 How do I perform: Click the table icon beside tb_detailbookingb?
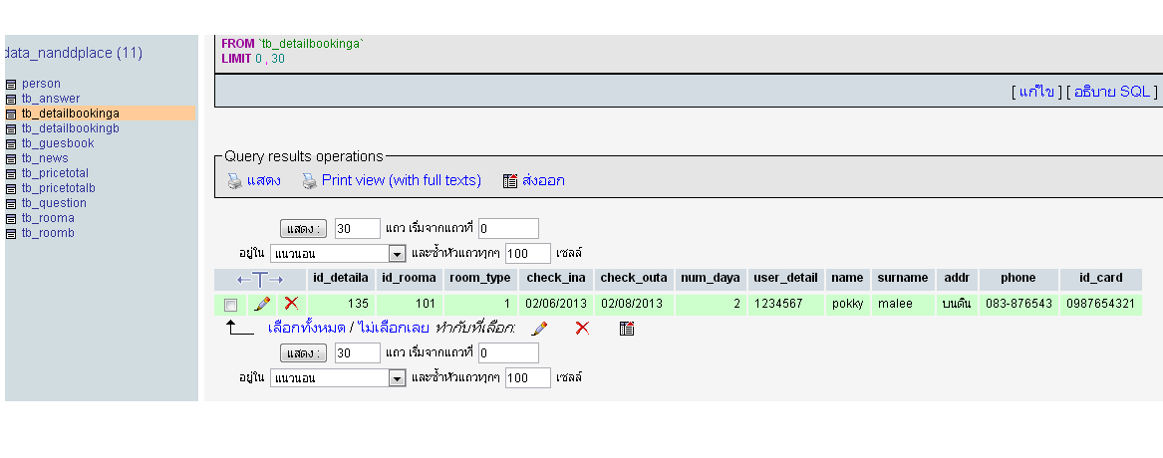(x=10, y=129)
